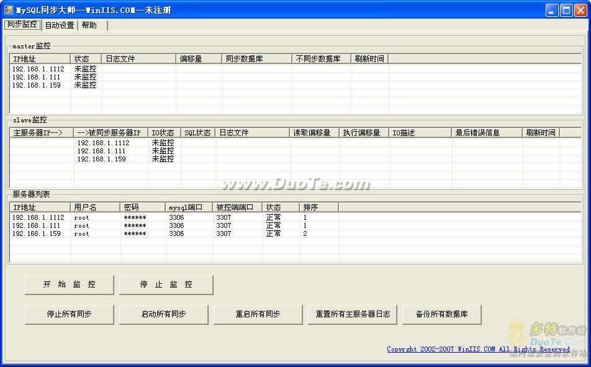Click slave list 主服务器IP--> column header
This screenshot has height=367, width=591.
[42, 133]
